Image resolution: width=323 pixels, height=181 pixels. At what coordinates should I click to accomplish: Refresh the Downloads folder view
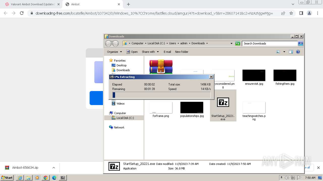pyautogui.click(x=238, y=43)
